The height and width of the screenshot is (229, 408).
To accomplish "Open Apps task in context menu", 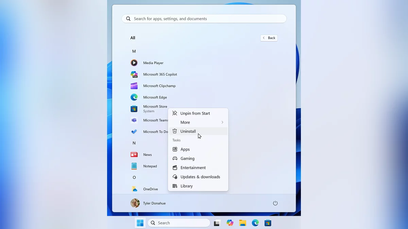I will pos(198,149).
